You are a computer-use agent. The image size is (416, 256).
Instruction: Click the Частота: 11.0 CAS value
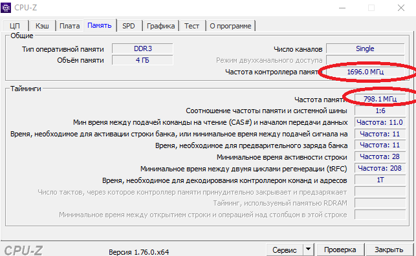point(380,122)
